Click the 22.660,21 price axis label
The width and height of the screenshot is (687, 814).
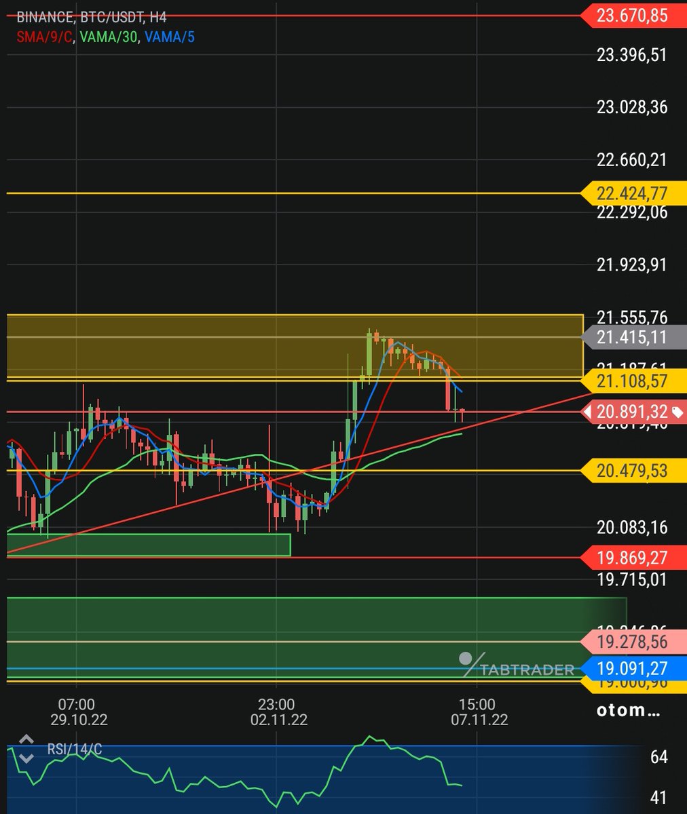point(632,159)
